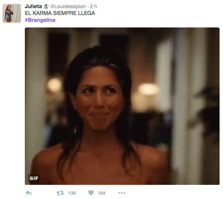Like the tweet with the heart icon
Viewport: 223px width, 199px height.
point(91,193)
